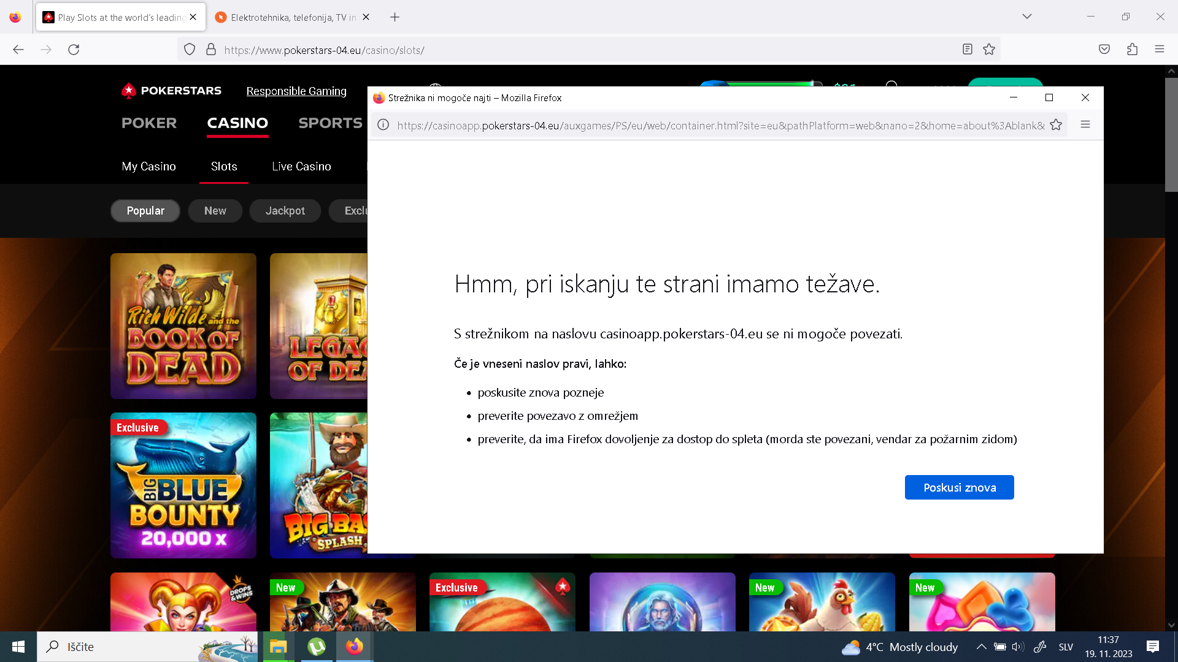Open the volume speaker tray icon
Image resolution: width=1178 pixels, height=662 pixels.
[1018, 647]
